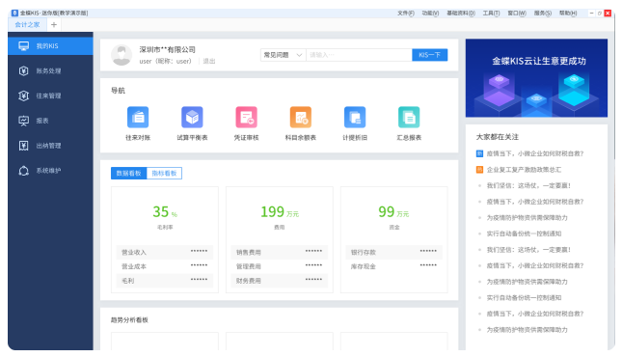Open the 科目余额表 navigation icon

301,117
